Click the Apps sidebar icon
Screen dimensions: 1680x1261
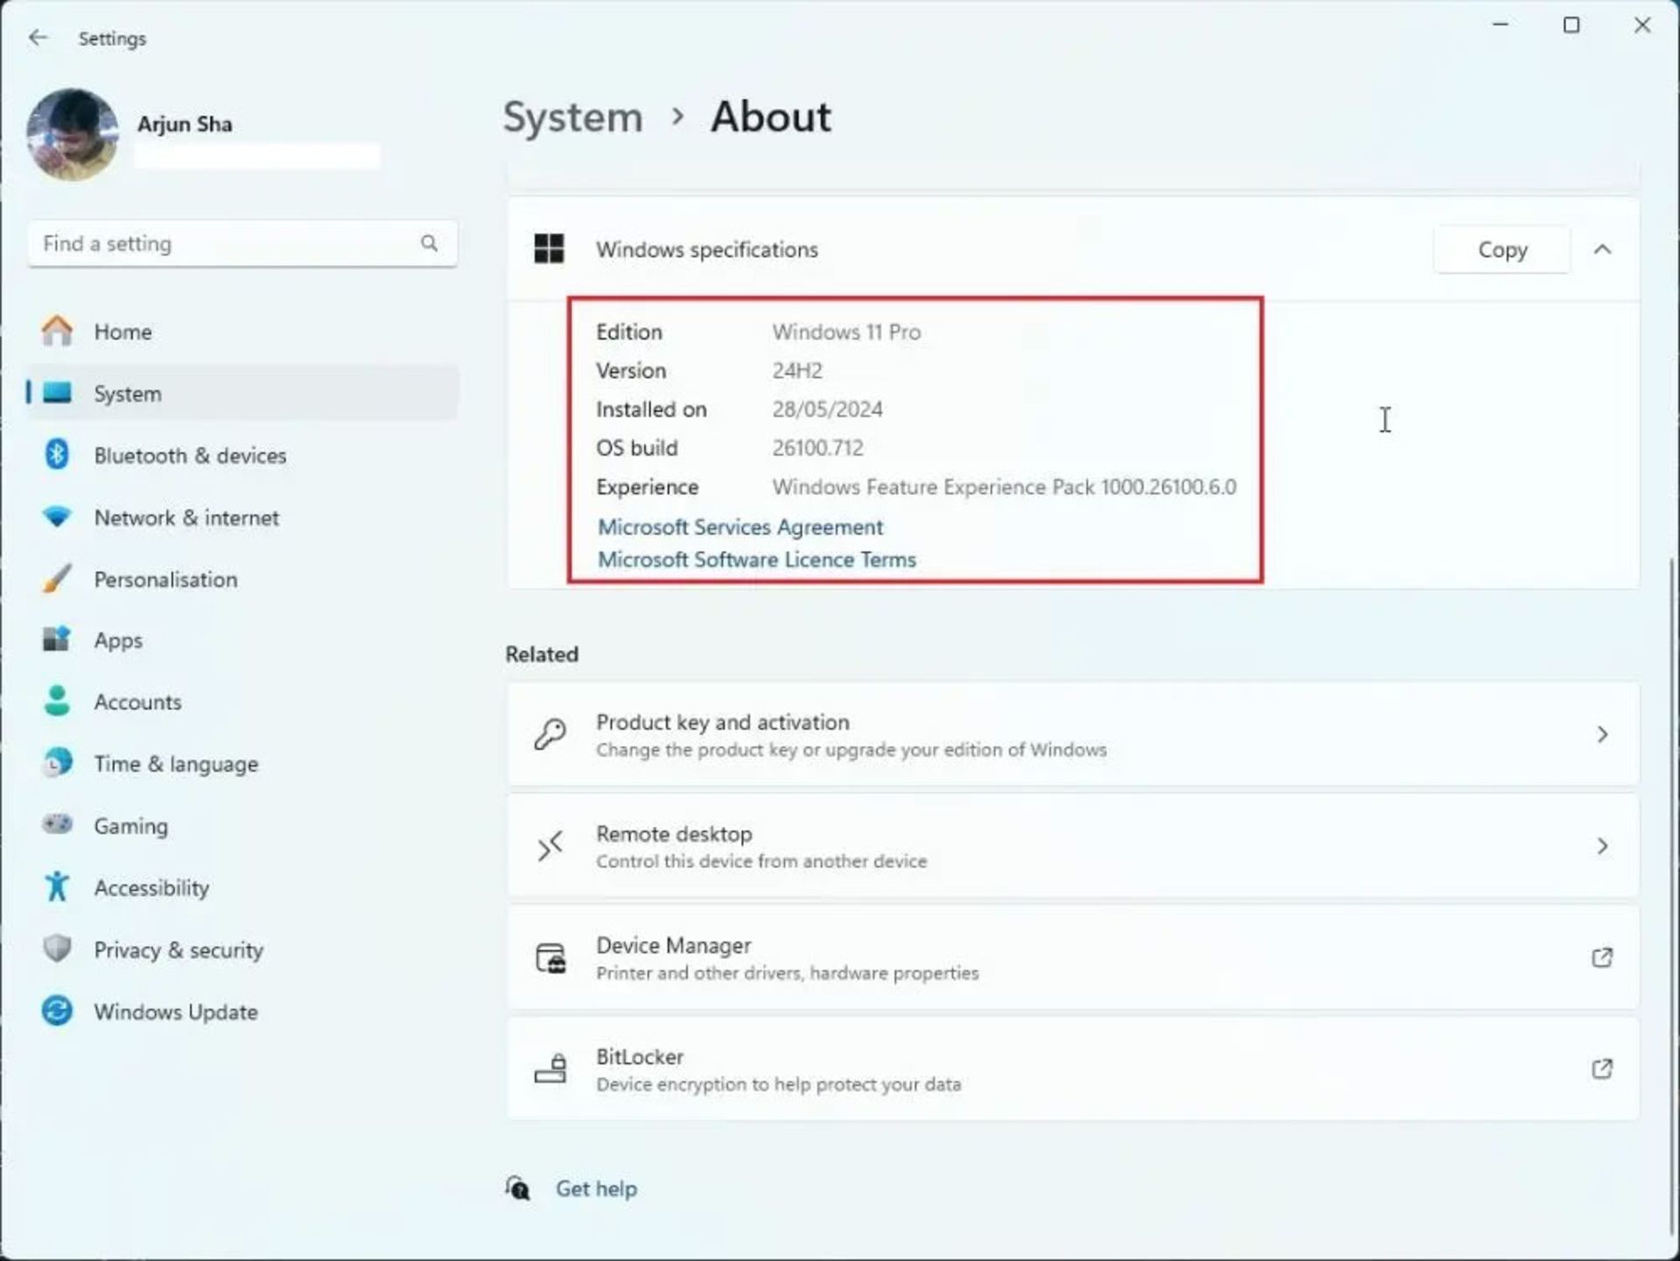pos(58,640)
